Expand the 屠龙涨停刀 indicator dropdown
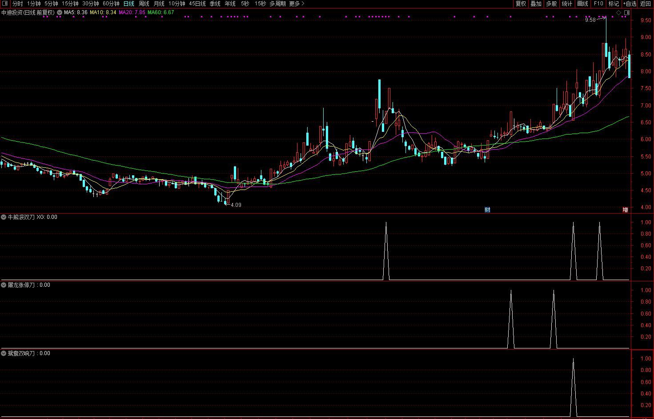654x419 pixels. click(x=4, y=285)
